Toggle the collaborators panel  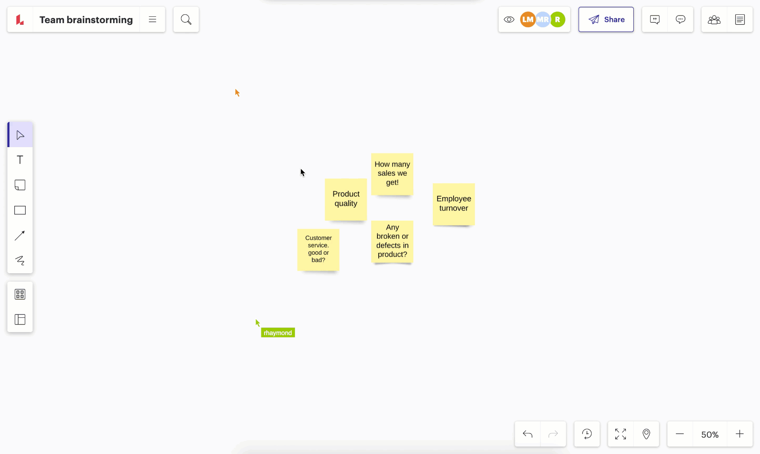click(714, 19)
